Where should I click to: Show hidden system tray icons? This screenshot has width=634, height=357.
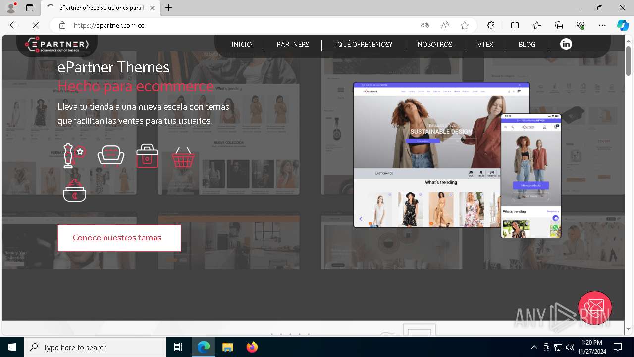534,347
